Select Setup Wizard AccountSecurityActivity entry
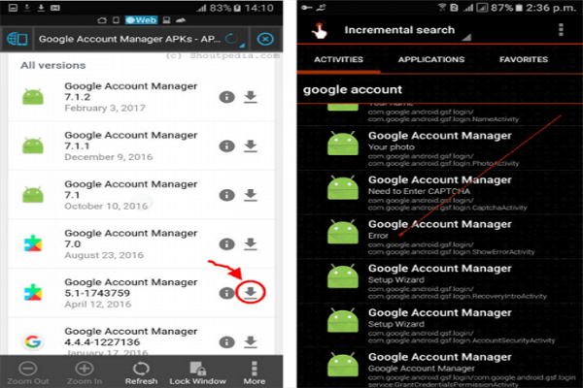 [x=439, y=325]
